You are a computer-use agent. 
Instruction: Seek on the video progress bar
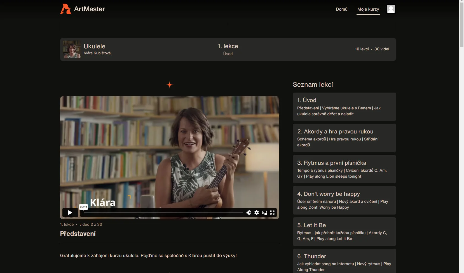[x=163, y=213]
